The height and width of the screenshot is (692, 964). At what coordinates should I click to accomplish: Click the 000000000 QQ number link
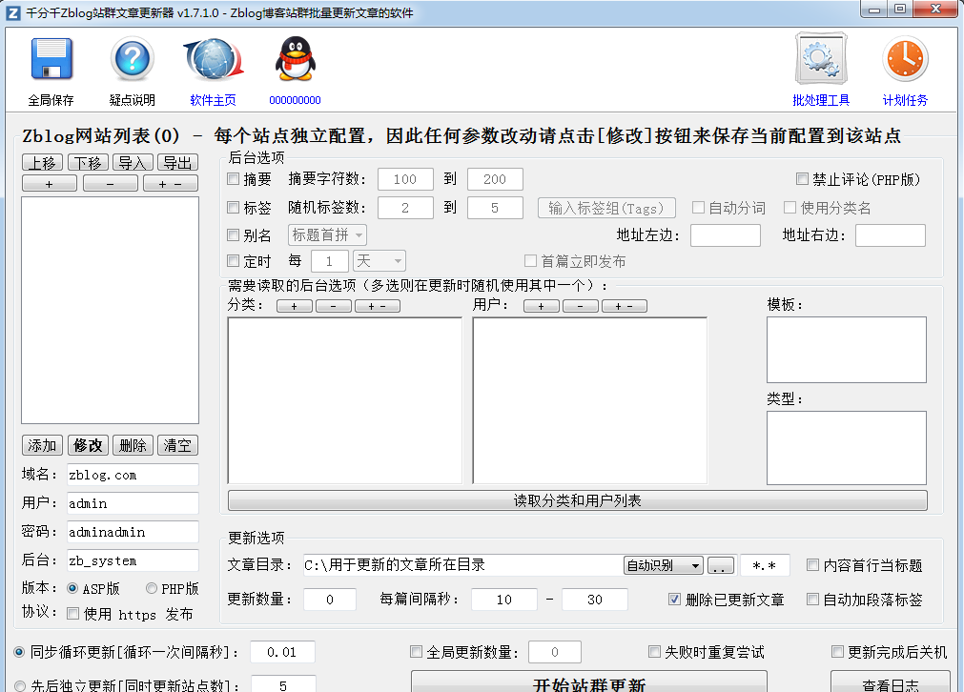295,100
